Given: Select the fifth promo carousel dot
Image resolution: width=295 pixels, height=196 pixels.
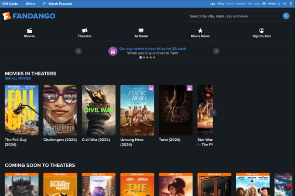Looking at the screenshot, I should coord(154,58).
